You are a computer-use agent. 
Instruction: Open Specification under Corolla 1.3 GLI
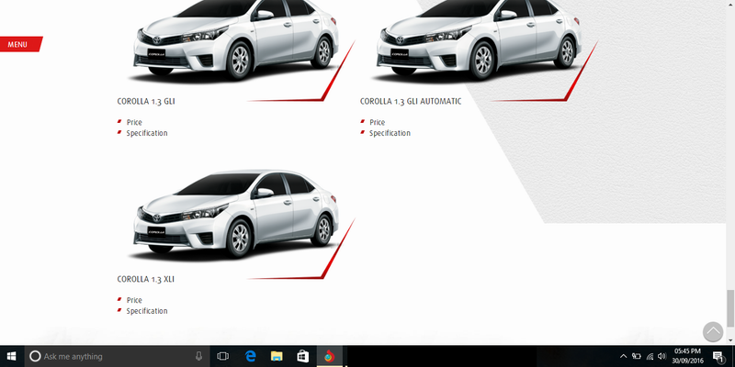[x=147, y=133]
